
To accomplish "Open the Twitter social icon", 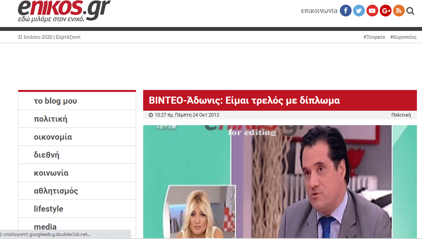I will pyautogui.click(x=359, y=11).
